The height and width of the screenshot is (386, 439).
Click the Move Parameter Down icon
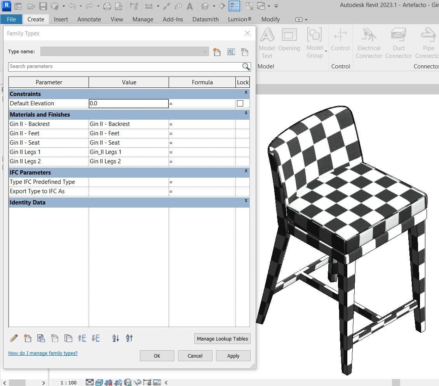coord(96,338)
